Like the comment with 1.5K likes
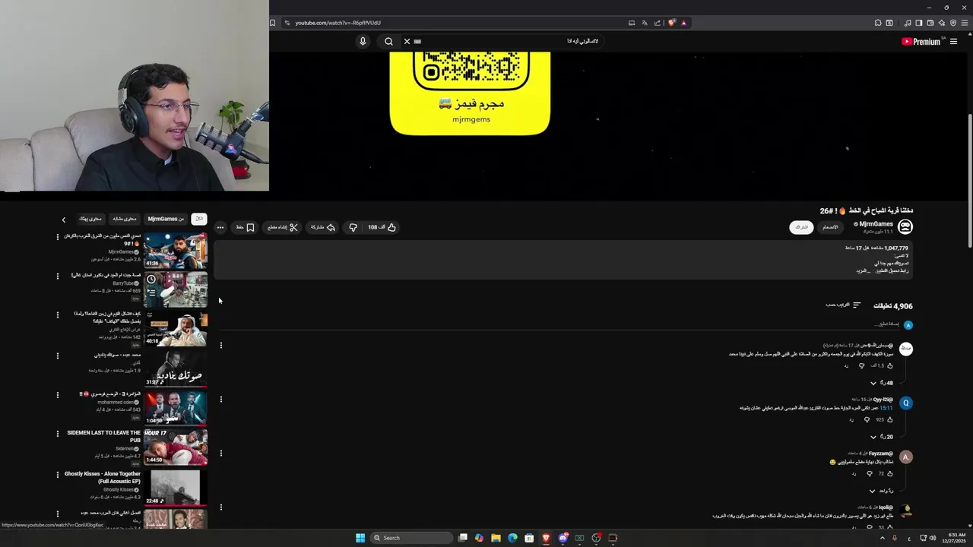The height and width of the screenshot is (547, 973). [890, 365]
